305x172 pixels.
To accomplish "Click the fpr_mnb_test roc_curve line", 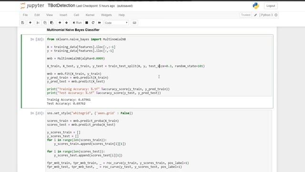I will 114,167.
